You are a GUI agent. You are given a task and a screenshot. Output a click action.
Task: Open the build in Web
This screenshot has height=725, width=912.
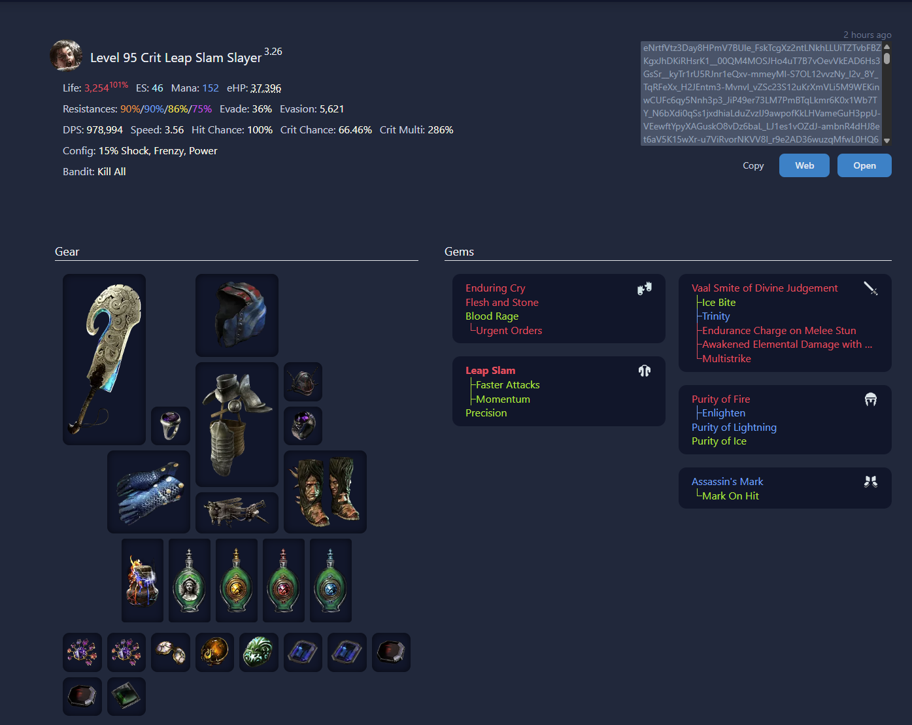pyautogui.click(x=804, y=165)
